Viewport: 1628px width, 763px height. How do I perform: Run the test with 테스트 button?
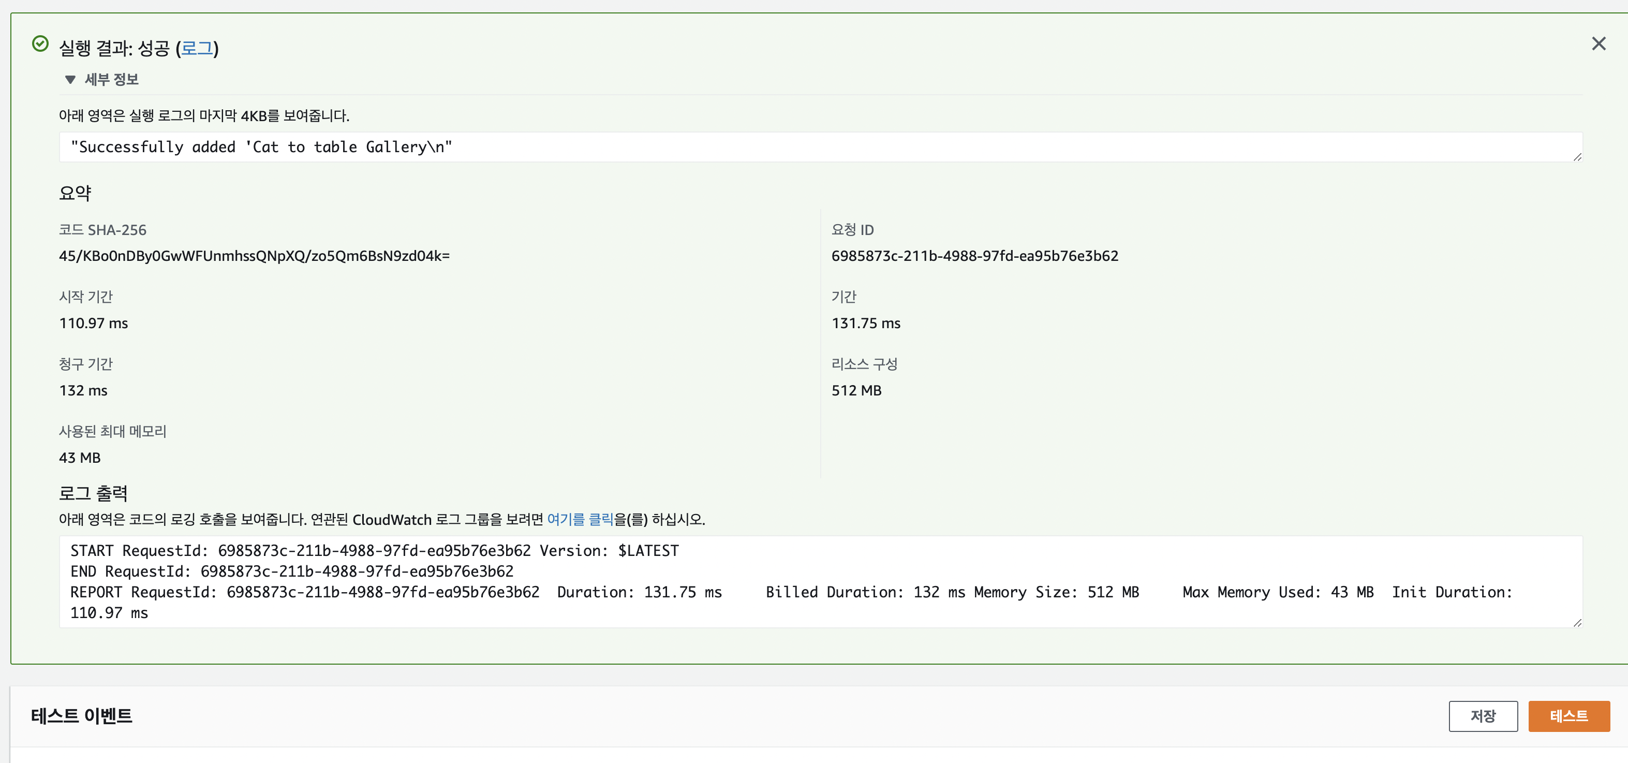click(x=1568, y=715)
